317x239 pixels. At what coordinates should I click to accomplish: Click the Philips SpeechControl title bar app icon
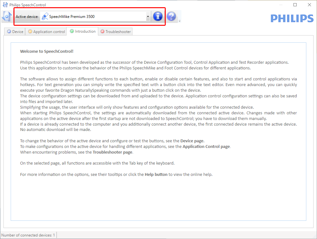(5, 4)
